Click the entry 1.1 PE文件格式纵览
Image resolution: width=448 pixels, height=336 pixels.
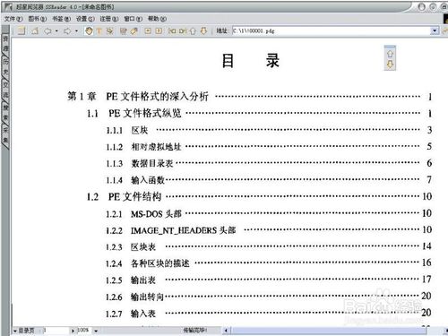134,113
